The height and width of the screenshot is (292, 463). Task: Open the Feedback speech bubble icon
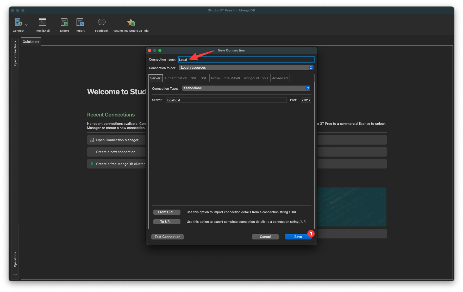pos(102,22)
